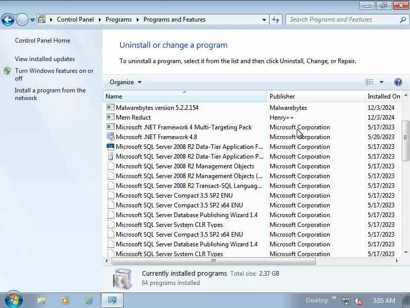Viewport: 410px width, 308px height.
Task: Open address bar history dropdown
Action: (x=264, y=20)
